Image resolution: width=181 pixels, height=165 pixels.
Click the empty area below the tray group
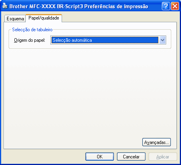pos(90,91)
